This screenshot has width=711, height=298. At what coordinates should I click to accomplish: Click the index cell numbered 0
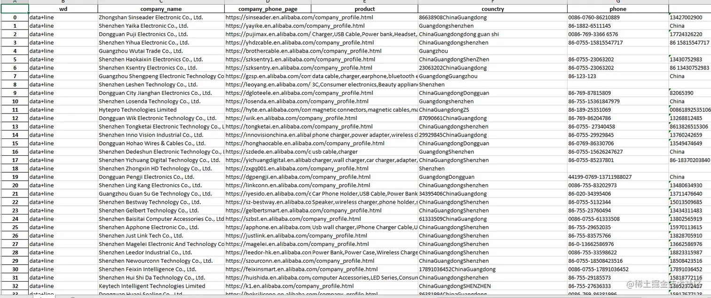point(15,17)
